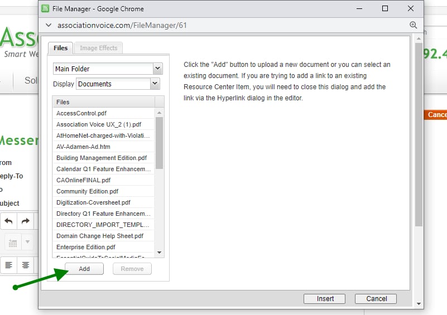The height and width of the screenshot is (315, 447).
Task: Click file list scroll up arrow
Action: [x=160, y=113]
